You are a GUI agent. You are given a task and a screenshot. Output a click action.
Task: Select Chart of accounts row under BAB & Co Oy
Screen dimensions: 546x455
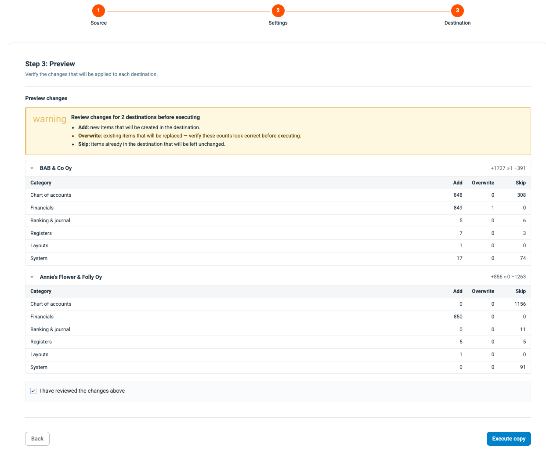(278, 195)
